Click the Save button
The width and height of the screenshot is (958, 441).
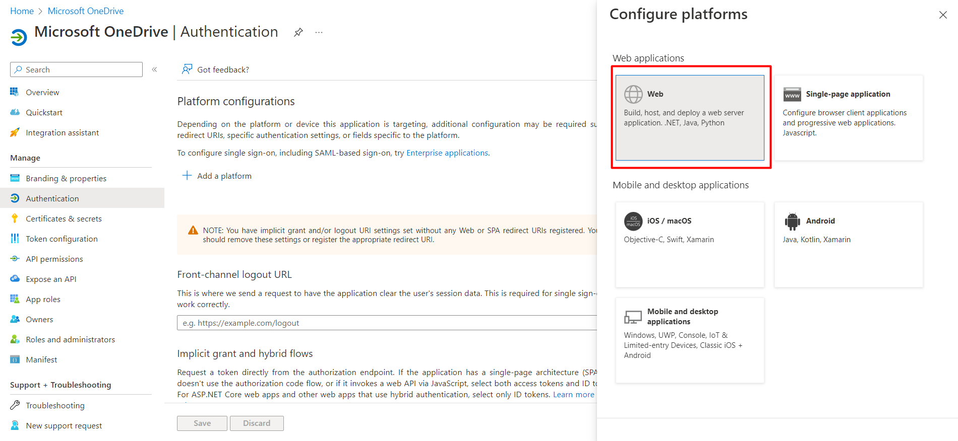coord(202,423)
